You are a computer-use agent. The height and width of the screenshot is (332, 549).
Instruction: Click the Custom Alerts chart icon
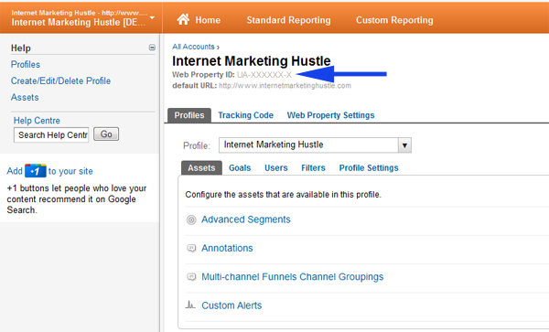pyautogui.click(x=190, y=305)
